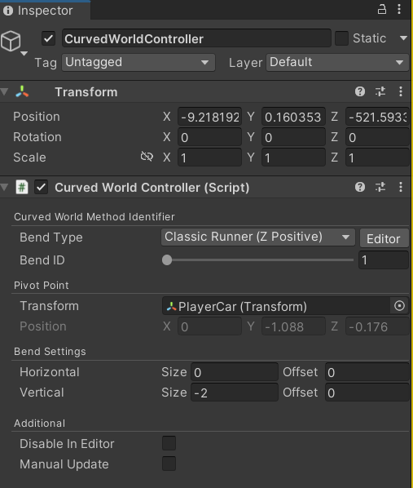Click the Bend ID value field
The image size is (413, 488).
384,260
